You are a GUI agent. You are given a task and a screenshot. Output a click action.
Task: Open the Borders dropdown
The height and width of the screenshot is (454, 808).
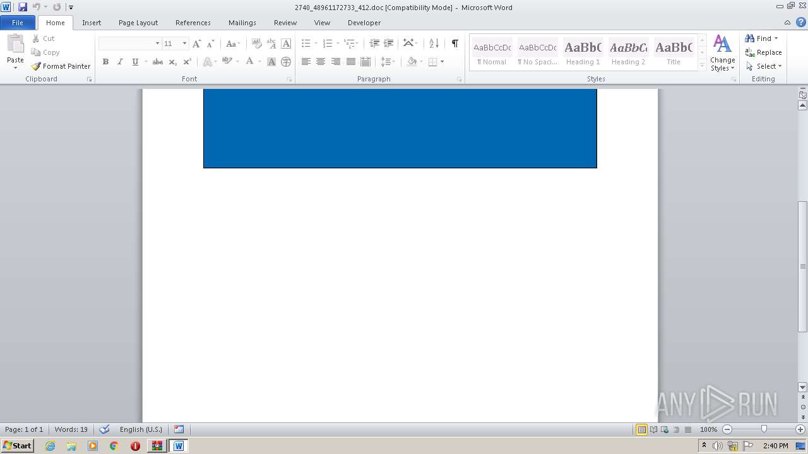click(x=442, y=62)
